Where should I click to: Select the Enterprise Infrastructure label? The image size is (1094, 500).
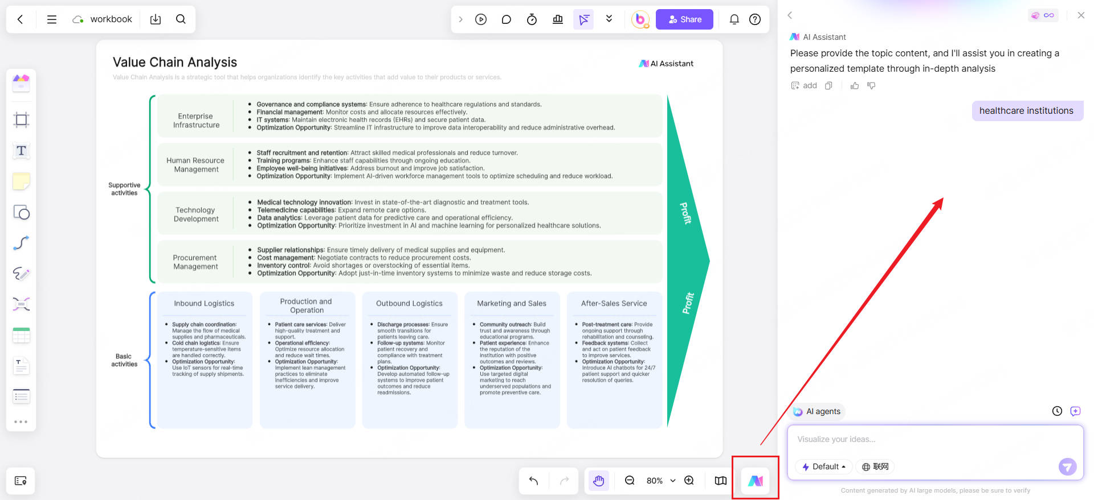click(x=196, y=121)
